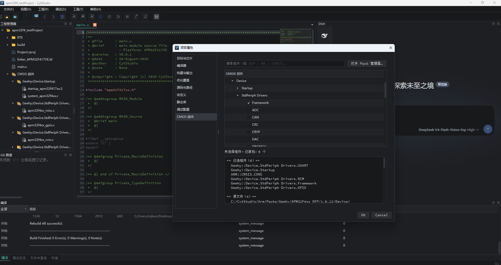Enable the CRC component checkbox

(249, 125)
